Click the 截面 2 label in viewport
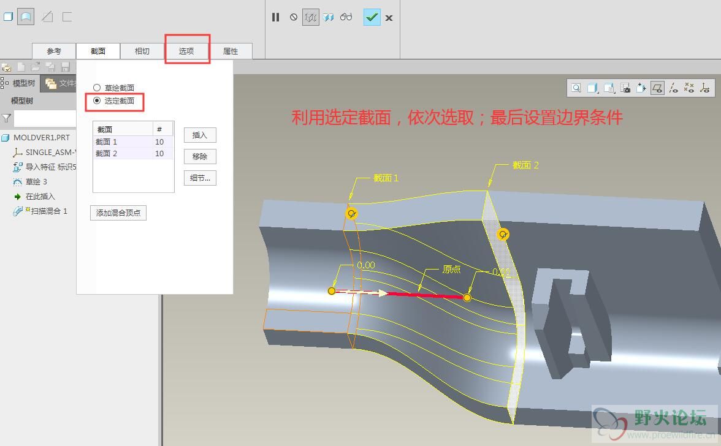The width and height of the screenshot is (721, 446). click(x=525, y=165)
